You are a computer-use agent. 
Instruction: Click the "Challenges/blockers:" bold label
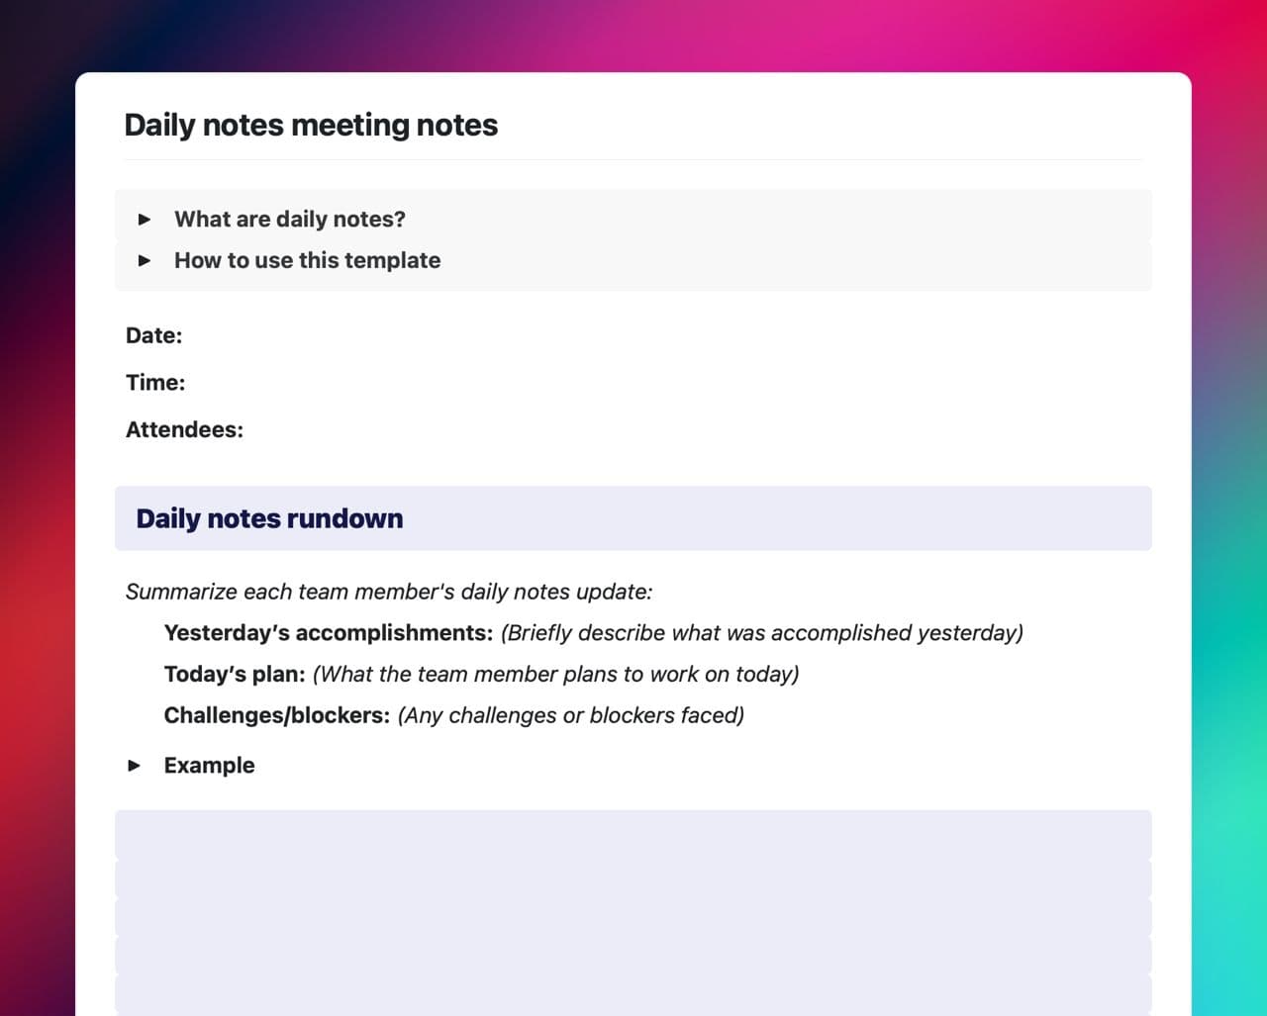pos(276,715)
